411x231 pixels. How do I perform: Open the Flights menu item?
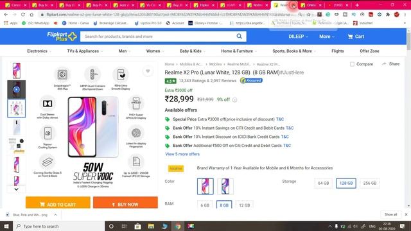338,51
